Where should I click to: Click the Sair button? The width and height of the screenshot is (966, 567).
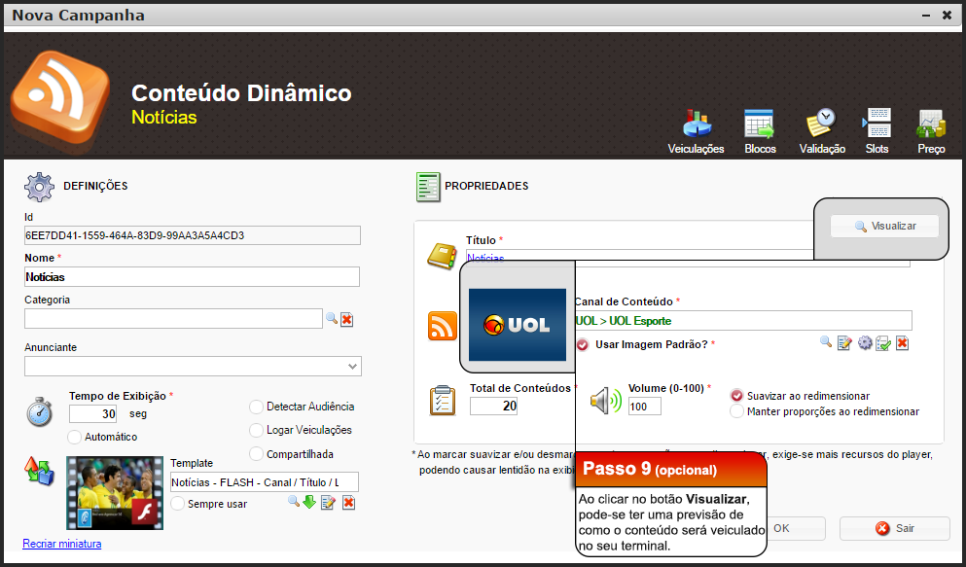(893, 528)
